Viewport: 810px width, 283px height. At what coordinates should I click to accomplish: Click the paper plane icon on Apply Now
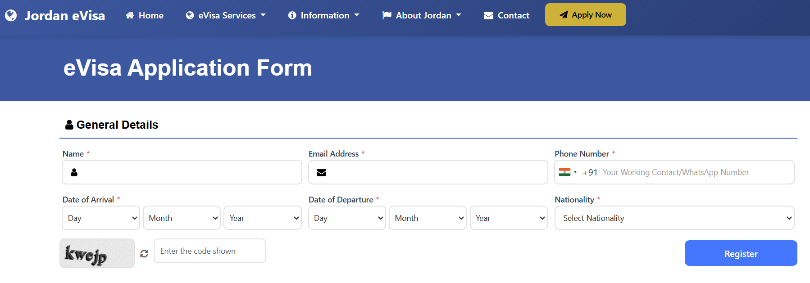(x=564, y=15)
